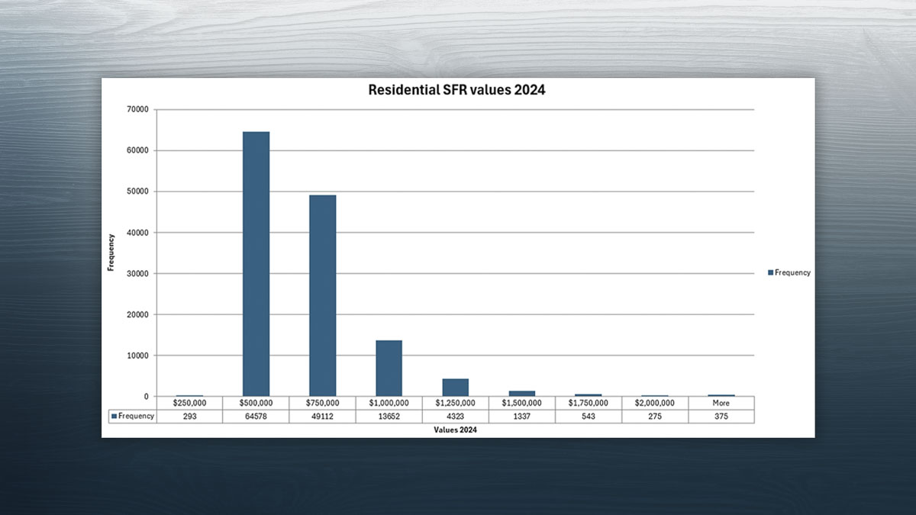The width and height of the screenshot is (916, 515).
Task: Select the $1,000,000 bar in chart
Action: 389,368
